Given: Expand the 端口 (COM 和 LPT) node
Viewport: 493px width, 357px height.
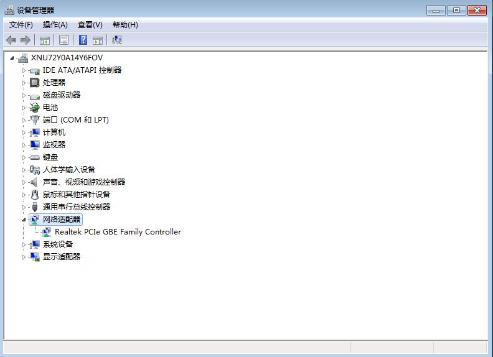Looking at the screenshot, I should pos(24,120).
